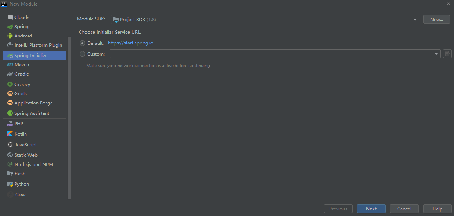Select Spring entry in module list
The image size is (454, 216).
click(35, 27)
